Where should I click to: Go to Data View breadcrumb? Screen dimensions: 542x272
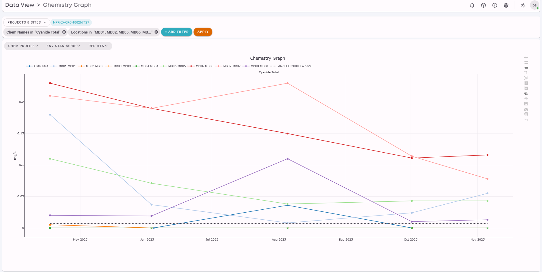click(20, 5)
